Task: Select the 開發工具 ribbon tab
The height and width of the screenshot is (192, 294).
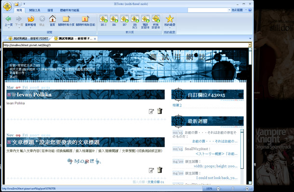Action: click(x=35, y=10)
